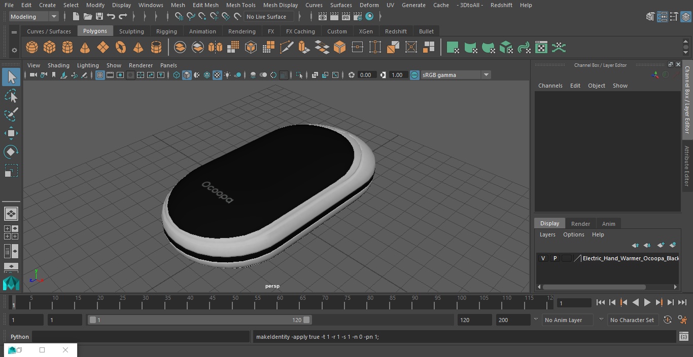Create a polygon cylinder from the shelf

point(67,48)
